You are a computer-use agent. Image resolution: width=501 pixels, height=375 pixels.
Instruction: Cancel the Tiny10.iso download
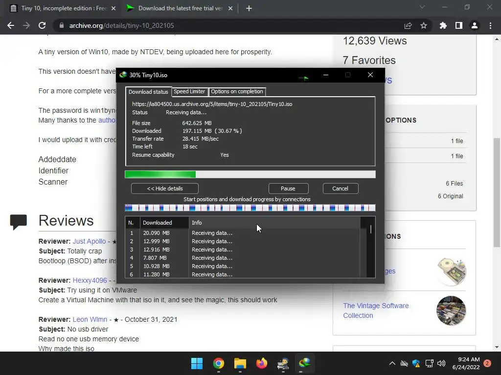tap(341, 188)
